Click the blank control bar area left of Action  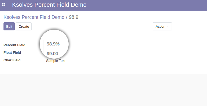pos(93,26)
